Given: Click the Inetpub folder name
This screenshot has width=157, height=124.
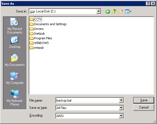Looking at the screenshot, I should click(39, 33).
